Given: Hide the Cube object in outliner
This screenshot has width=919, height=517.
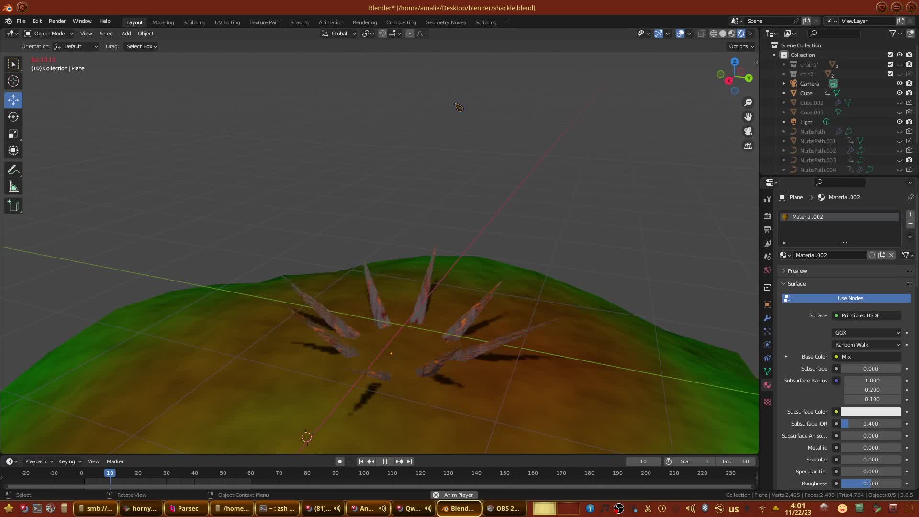Looking at the screenshot, I should click(899, 93).
